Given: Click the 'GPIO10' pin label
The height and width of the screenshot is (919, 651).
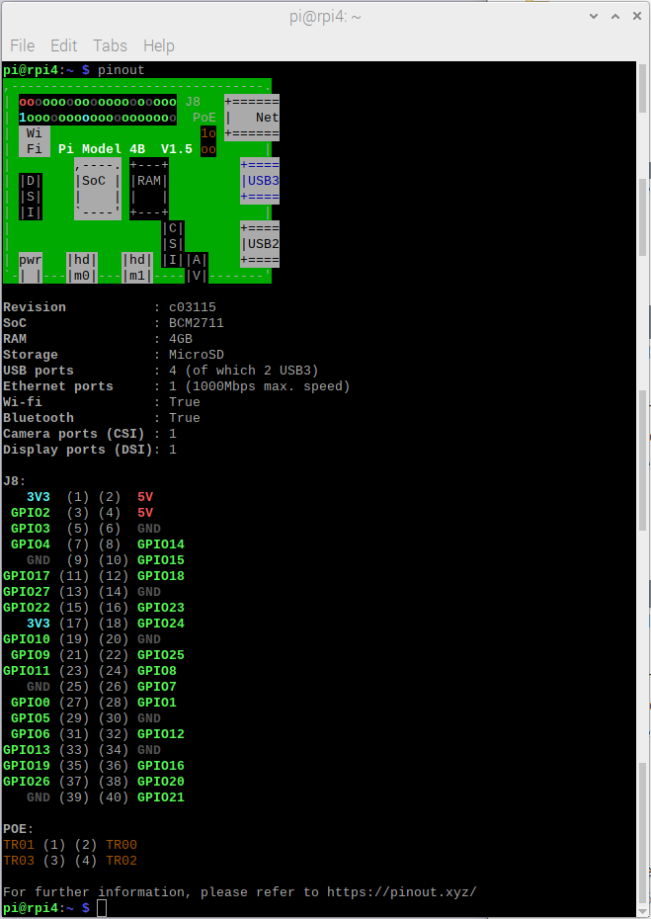Looking at the screenshot, I should (x=27, y=639).
